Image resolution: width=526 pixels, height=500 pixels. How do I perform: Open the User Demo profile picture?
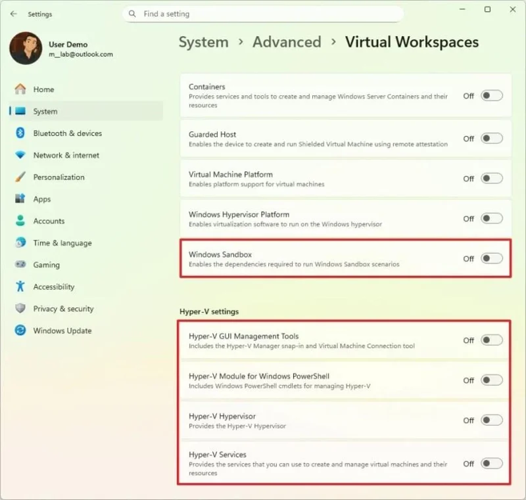click(x=26, y=48)
